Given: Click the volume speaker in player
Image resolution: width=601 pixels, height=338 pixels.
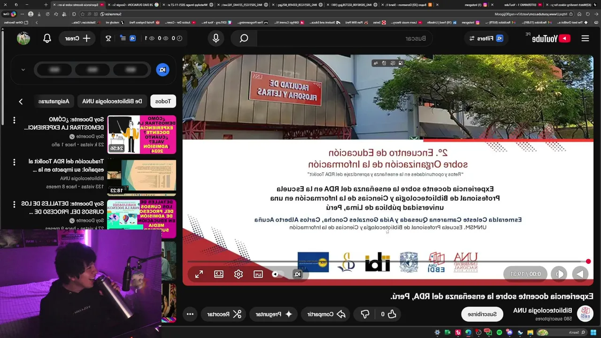Looking at the screenshot, I should (x=559, y=274).
